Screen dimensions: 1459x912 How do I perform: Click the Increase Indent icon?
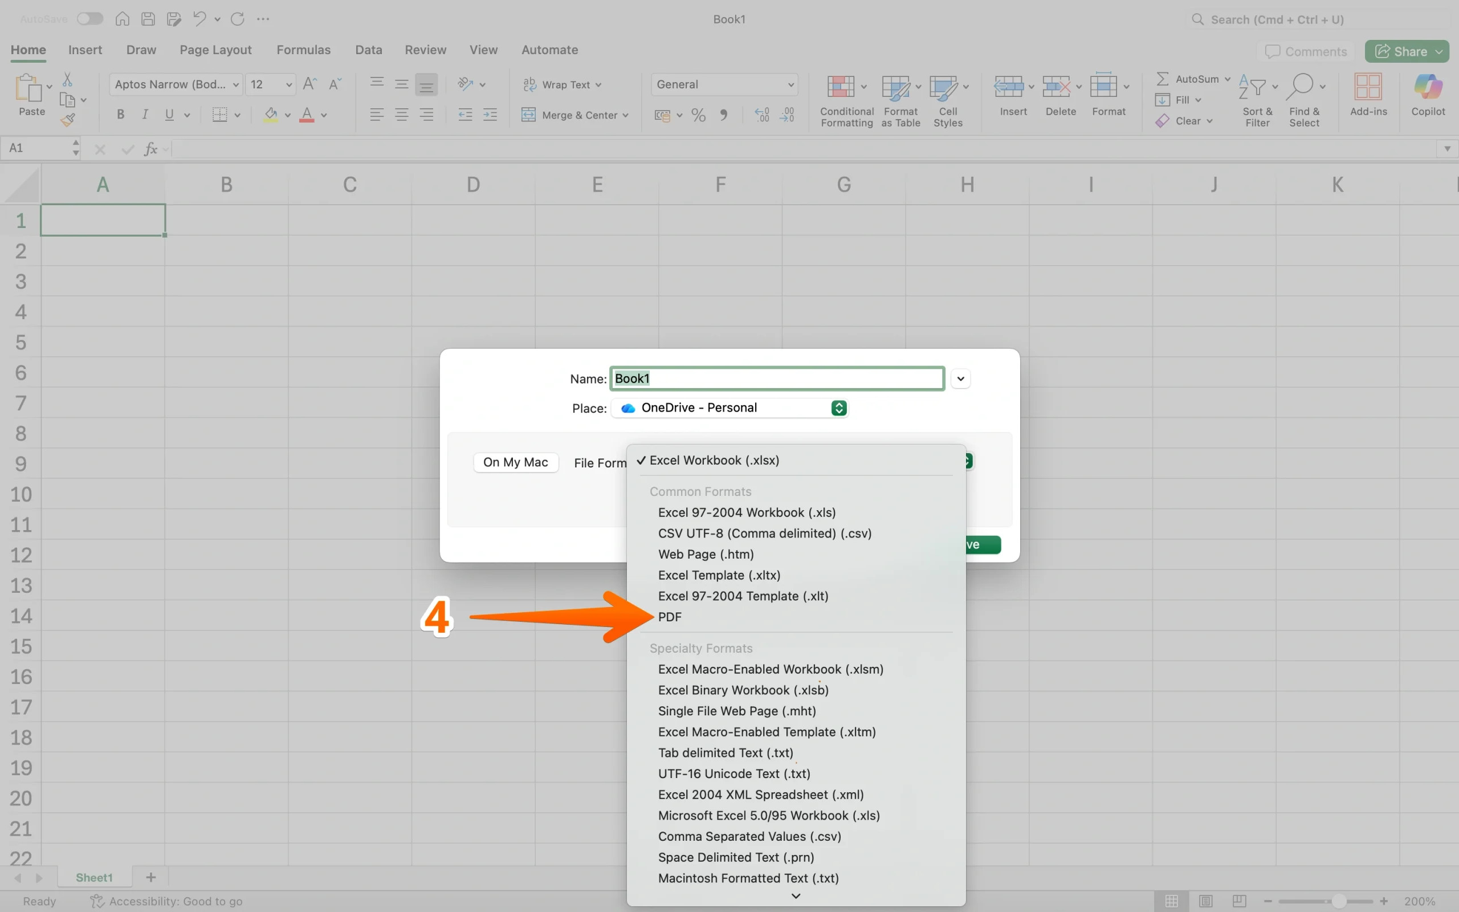click(490, 115)
